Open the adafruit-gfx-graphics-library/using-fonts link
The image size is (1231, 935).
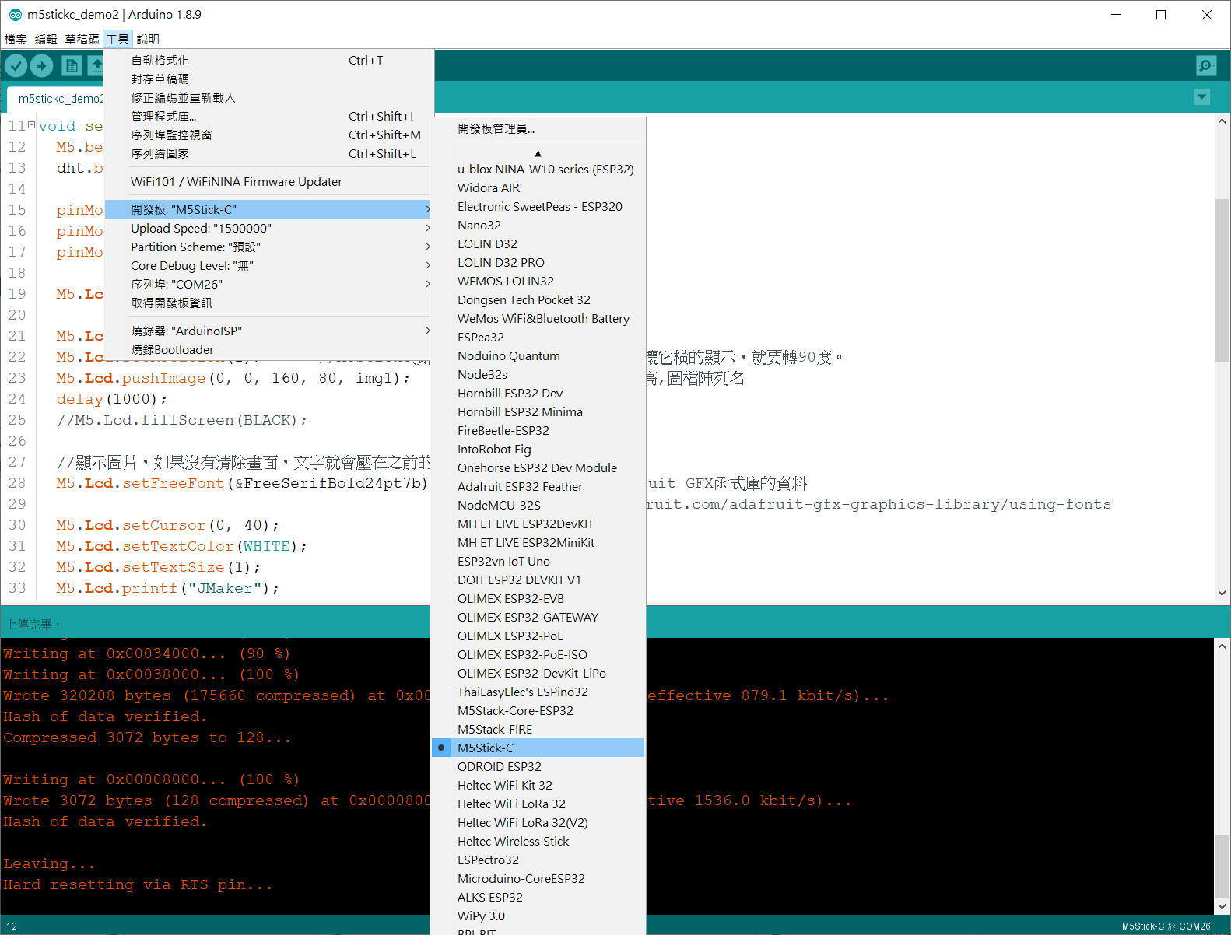(x=879, y=504)
